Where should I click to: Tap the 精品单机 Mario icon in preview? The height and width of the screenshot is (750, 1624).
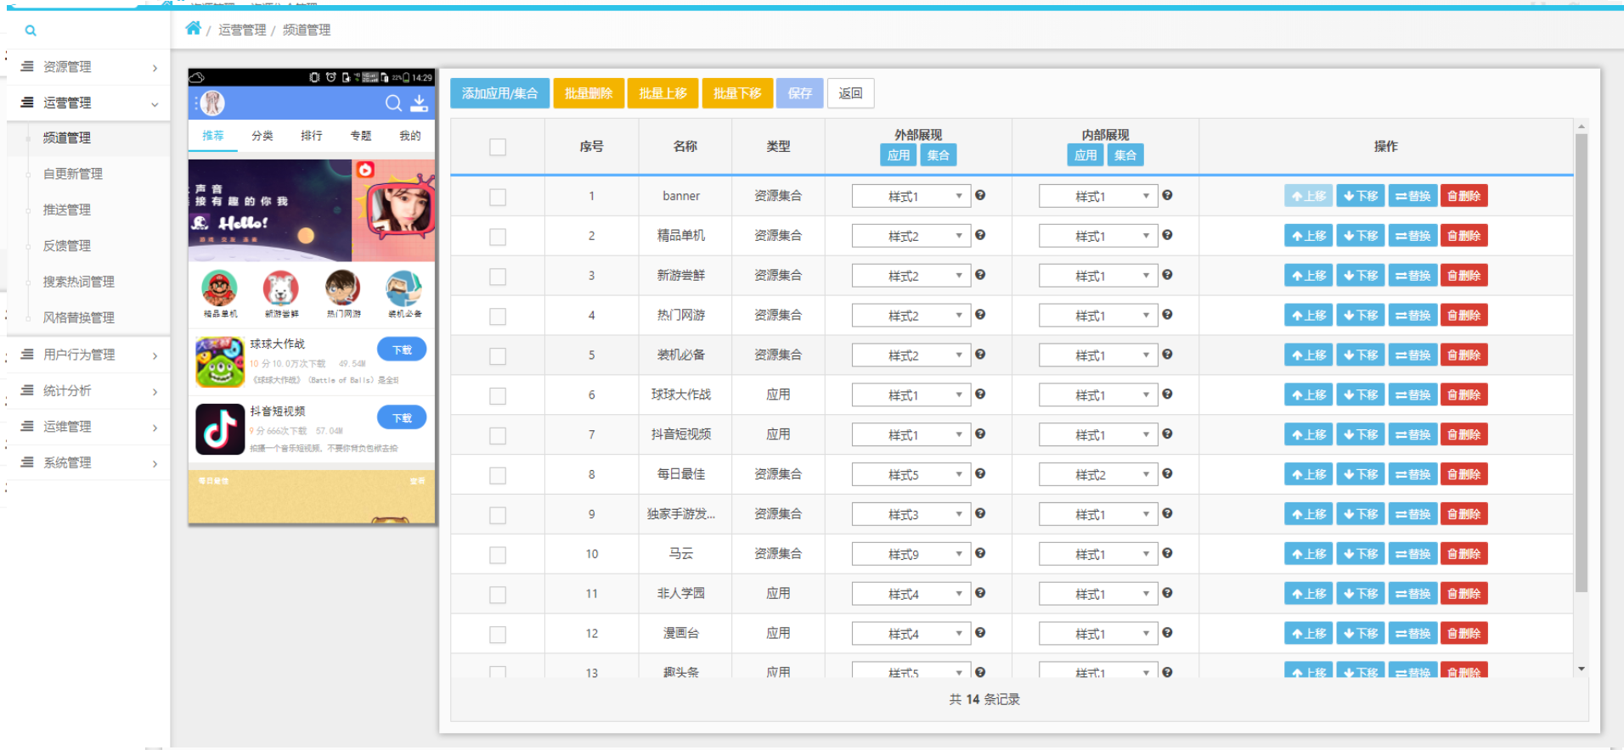(220, 288)
